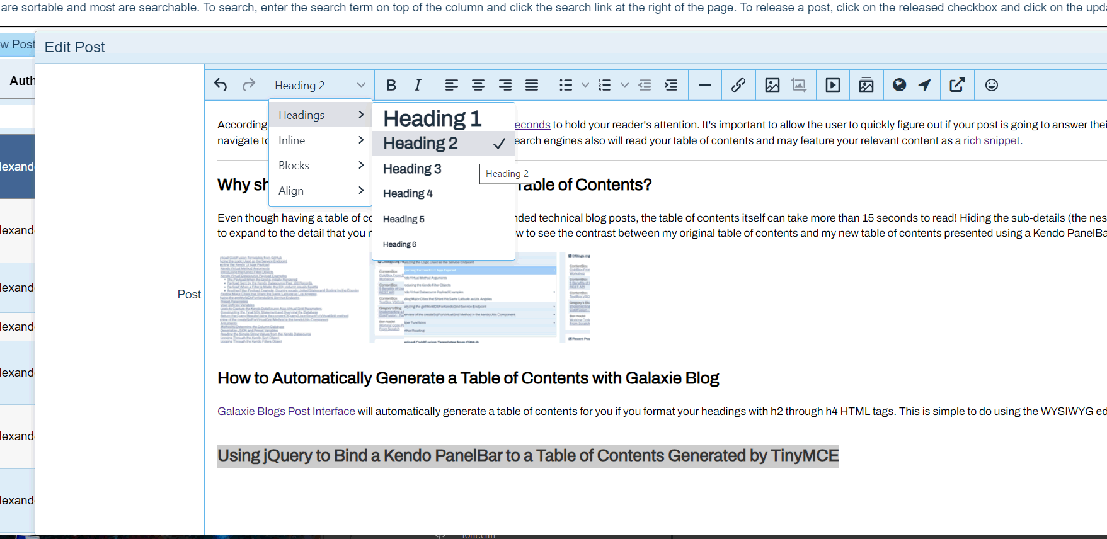Screen dimensions: 1107x539
Task: Increase indent
Action: [671, 85]
